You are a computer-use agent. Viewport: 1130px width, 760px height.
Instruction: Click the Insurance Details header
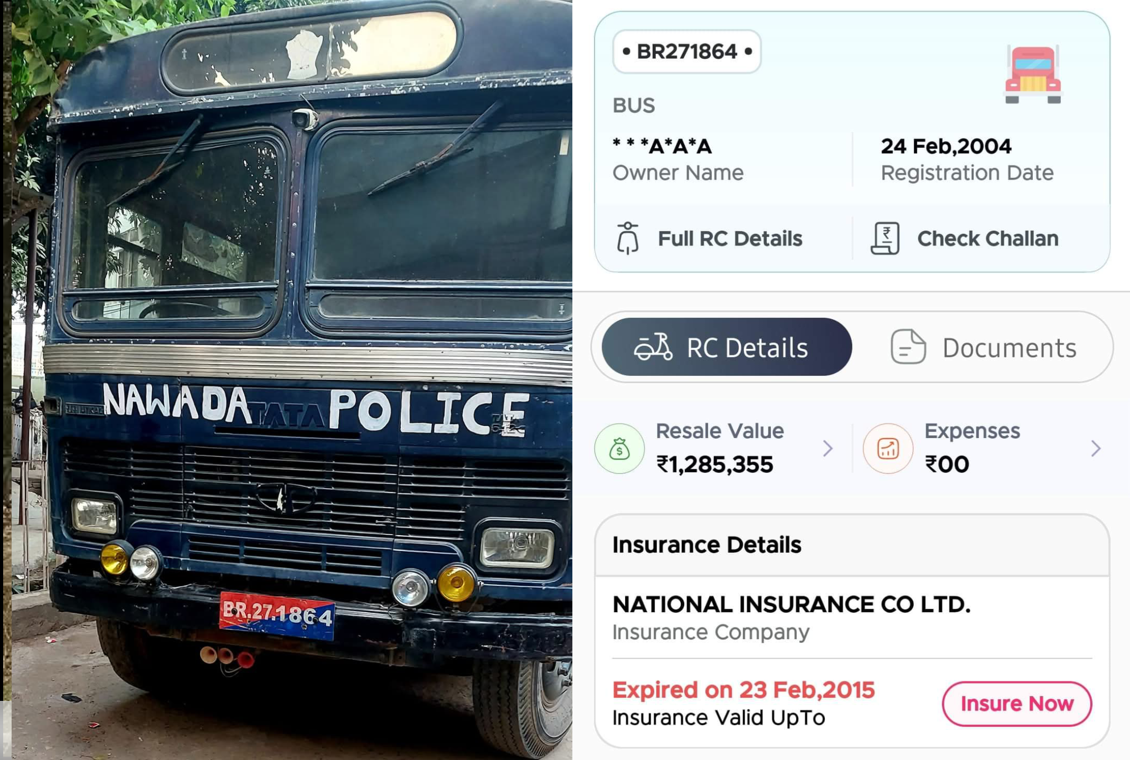coord(707,545)
